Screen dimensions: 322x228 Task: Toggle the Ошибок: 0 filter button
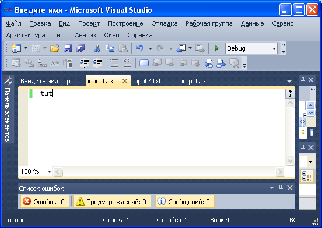[x=45, y=202]
